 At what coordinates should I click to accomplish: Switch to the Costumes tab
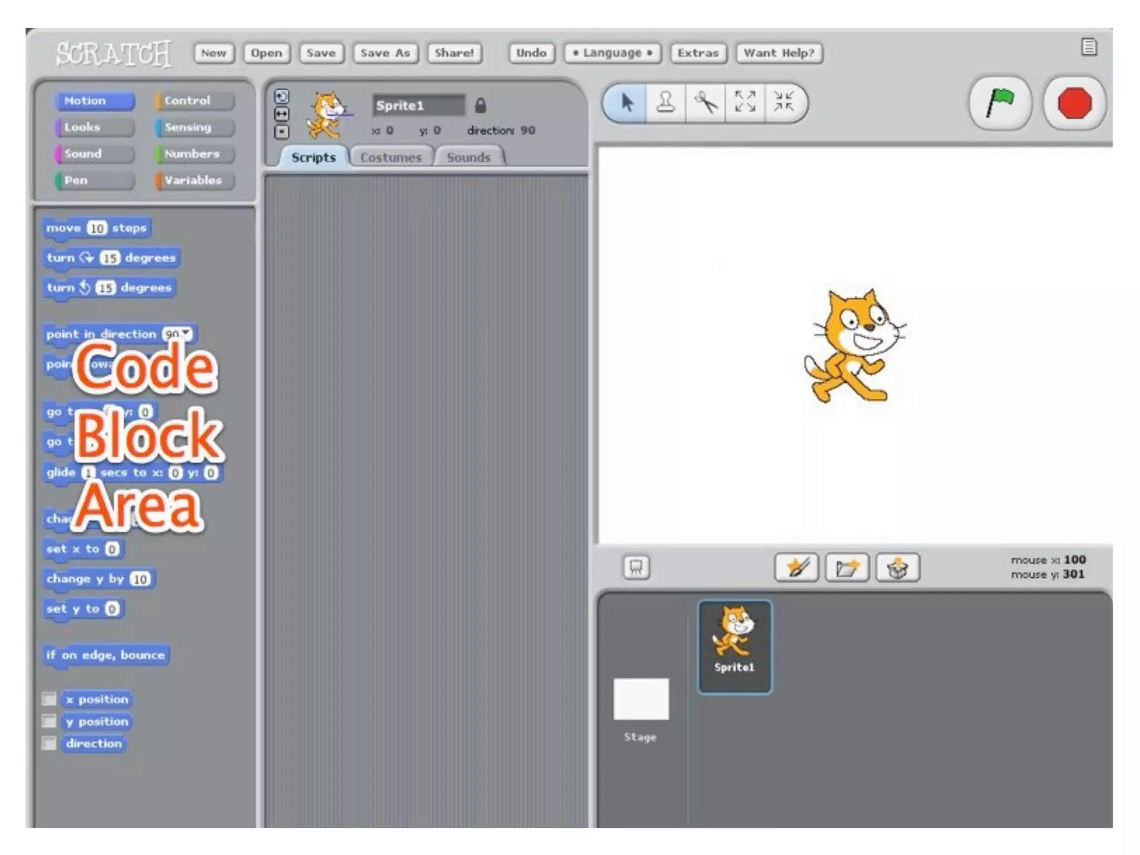pos(391,157)
